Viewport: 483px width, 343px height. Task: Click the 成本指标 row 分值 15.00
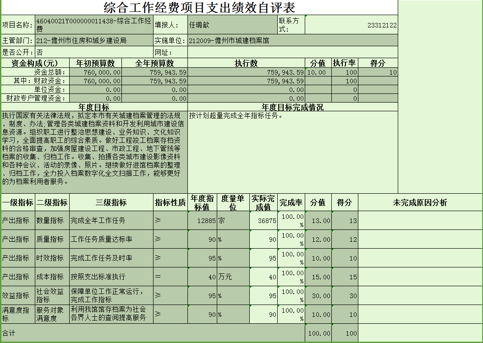coord(318,277)
